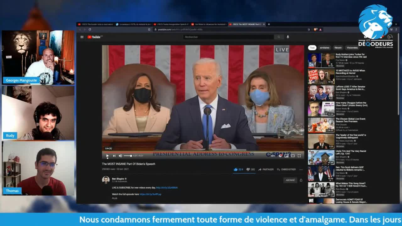Open Ben Shapiro channel avatar
This screenshot has width=402, height=226.
point(106,180)
